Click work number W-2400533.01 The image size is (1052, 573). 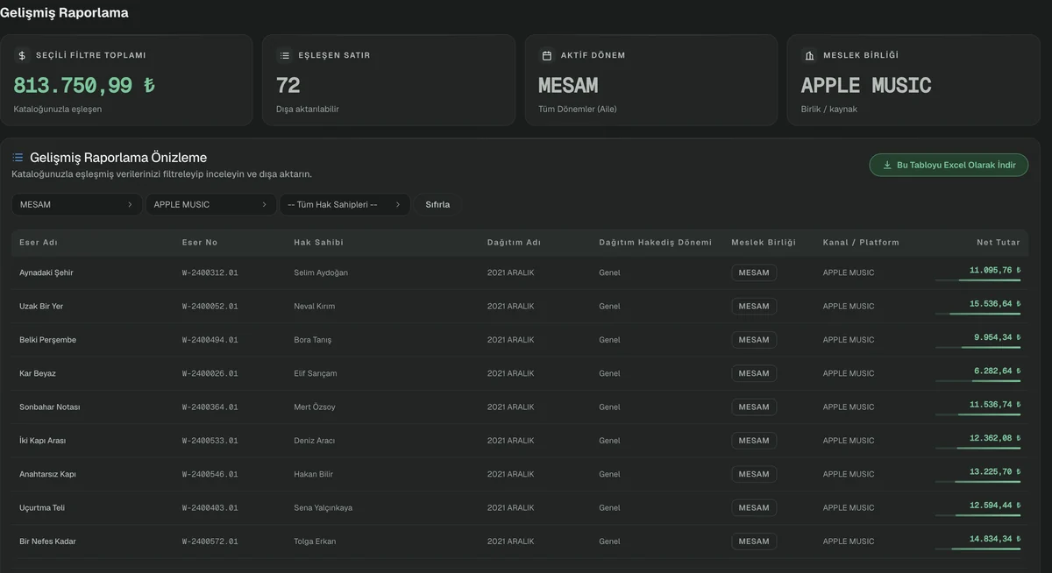pyautogui.click(x=210, y=441)
